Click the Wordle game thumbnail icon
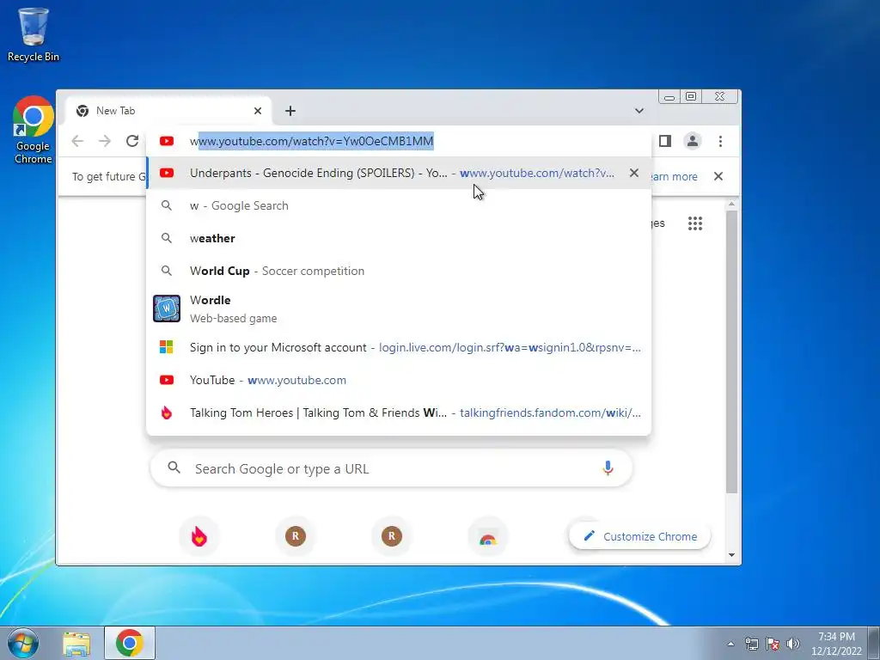880x660 pixels. click(x=167, y=309)
